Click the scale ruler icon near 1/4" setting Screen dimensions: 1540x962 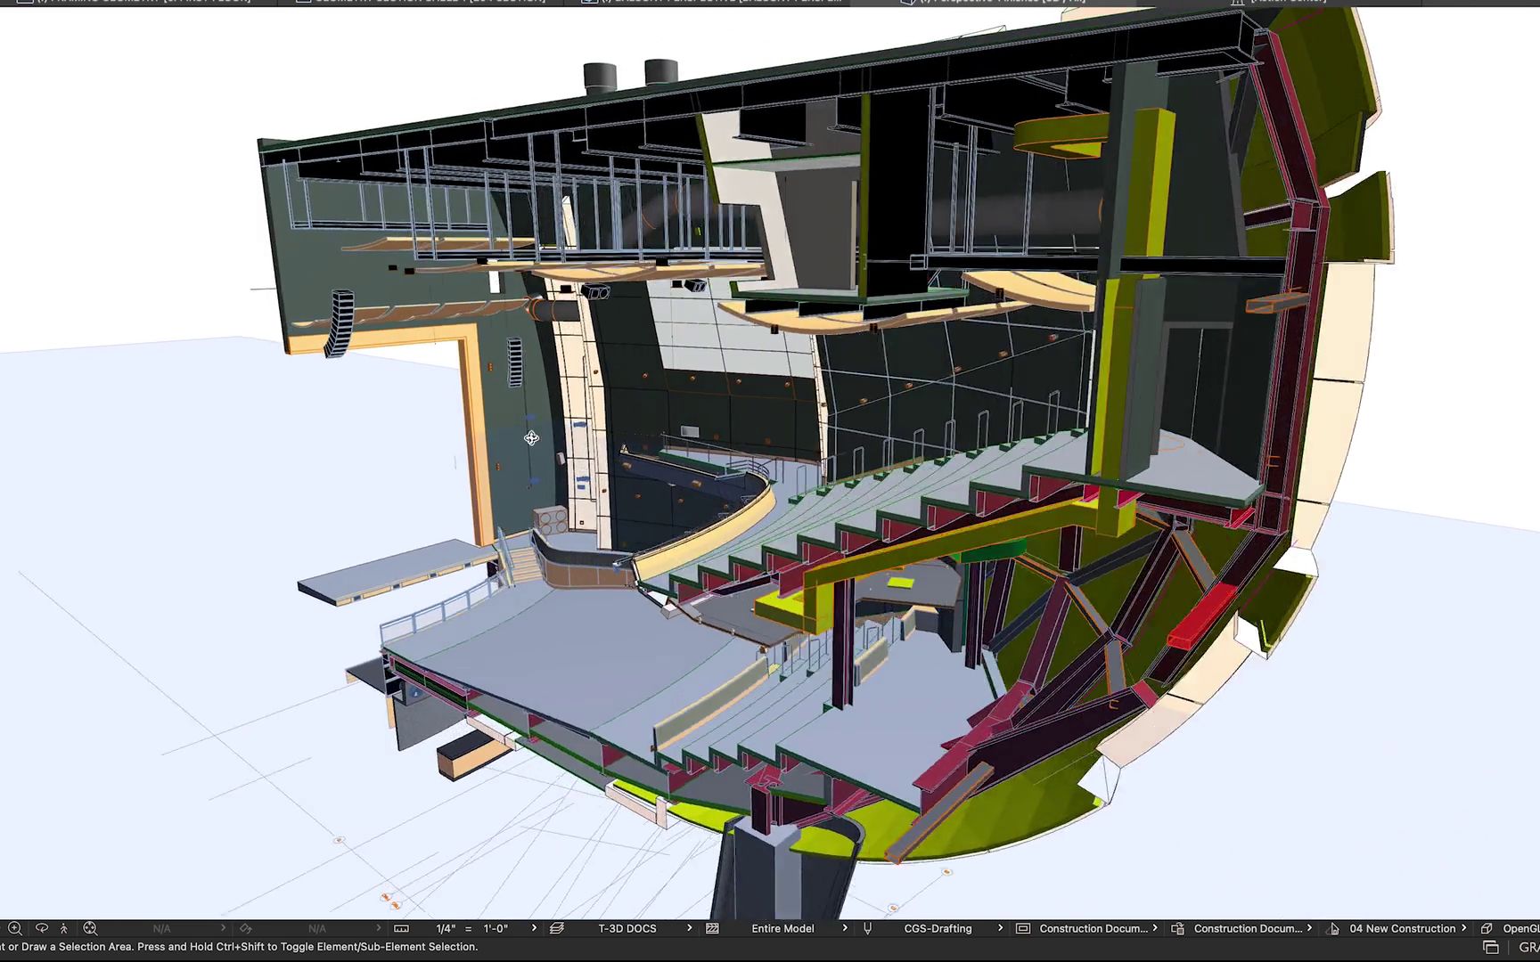click(x=399, y=928)
